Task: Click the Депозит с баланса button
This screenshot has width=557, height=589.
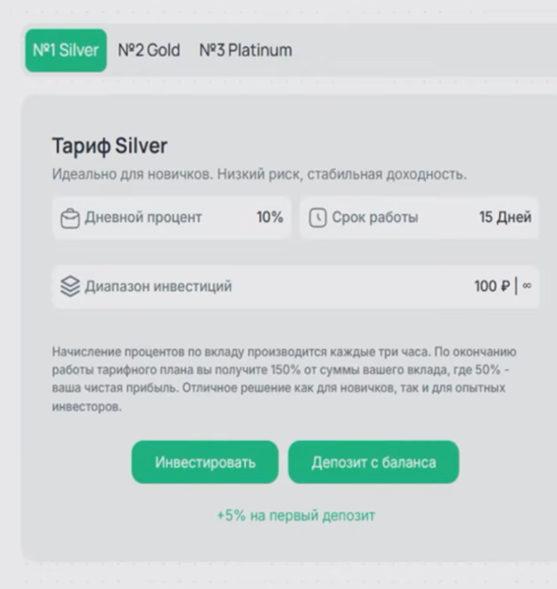Action: (374, 461)
